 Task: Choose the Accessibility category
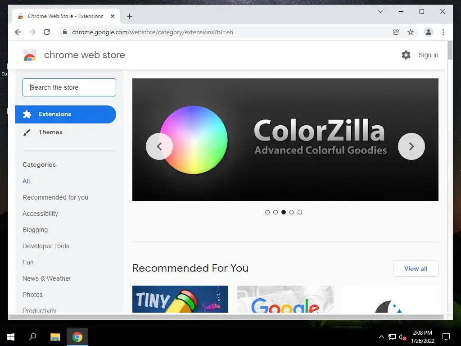coord(40,214)
